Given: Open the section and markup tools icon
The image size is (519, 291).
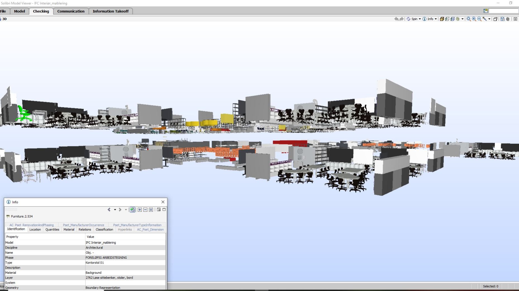Looking at the screenshot, I should [503, 19].
